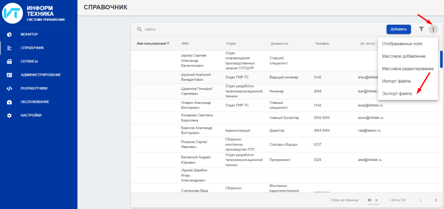The width and height of the screenshot is (444, 209).
Task: Click the three-dot more options icon
Action: (433, 29)
